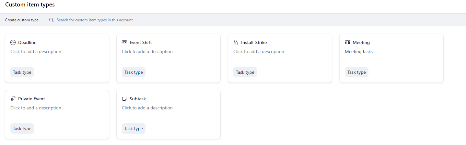Add a description to Install-Strike
The height and width of the screenshot is (145, 466).
(259, 51)
